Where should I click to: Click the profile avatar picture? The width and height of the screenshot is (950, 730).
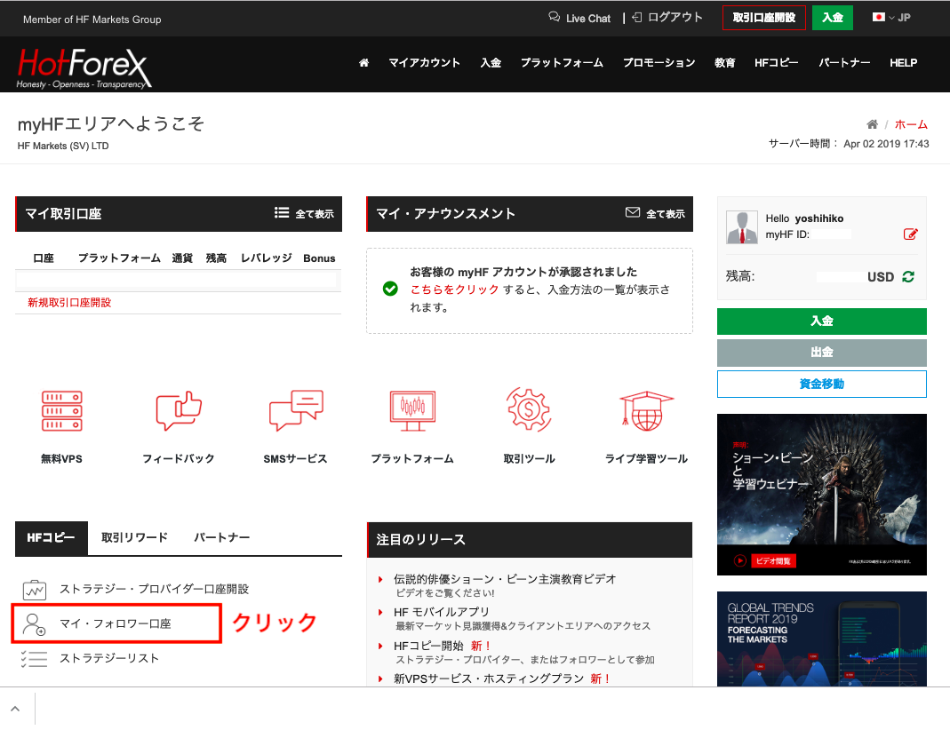point(742,227)
